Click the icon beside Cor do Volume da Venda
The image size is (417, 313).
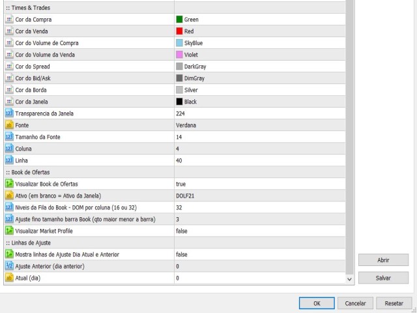(x=9, y=55)
